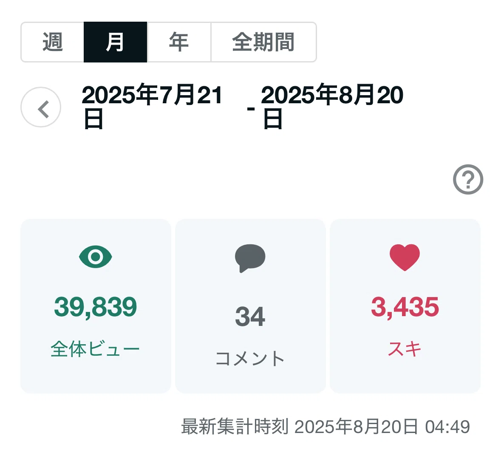Go to previous period with left chevron
The width and height of the screenshot is (501, 450).
pos(41,107)
